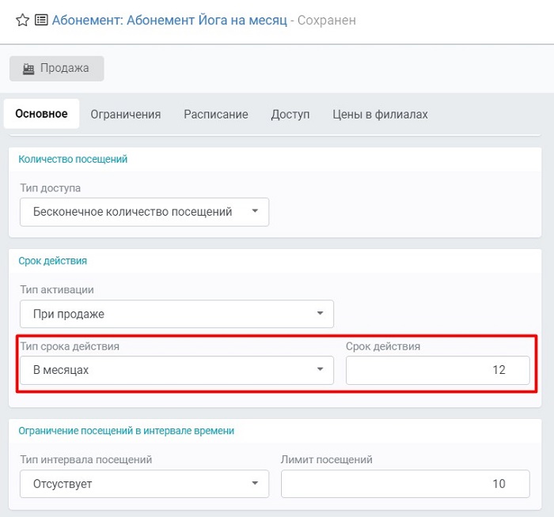Click the blue Срок действия section header
This screenshot has height=517, width=554.
tap(53, 261)
